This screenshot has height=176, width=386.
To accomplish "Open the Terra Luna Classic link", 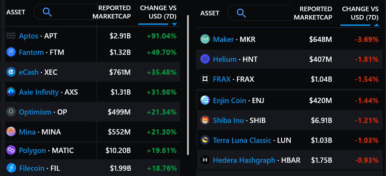I will click(x=242, y=140).
